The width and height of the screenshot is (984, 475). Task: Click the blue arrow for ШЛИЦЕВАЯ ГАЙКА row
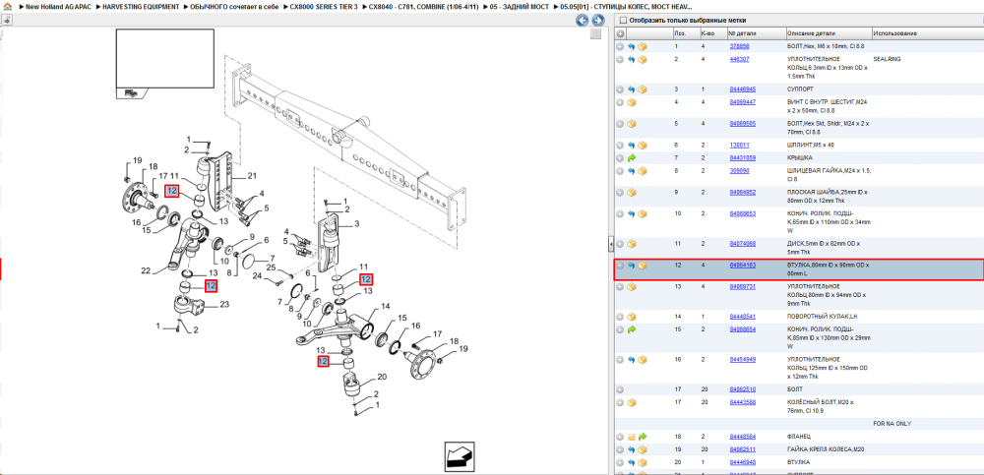tap(632, 171)
